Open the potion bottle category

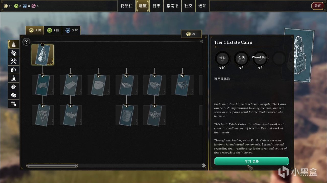coord(14,78)
